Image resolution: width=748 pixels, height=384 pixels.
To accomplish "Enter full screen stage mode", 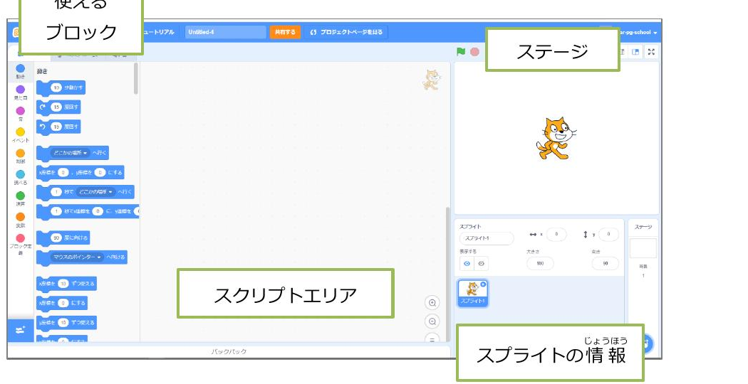I will pyautogui.click(x=651, y=52).
